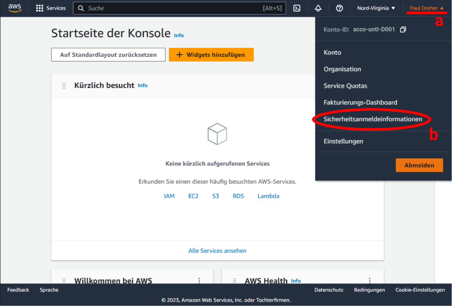The height and width of the screenshot is (306, 452).
Task: Click Widgets hinzufügen button
Action: tap(211, 55)
